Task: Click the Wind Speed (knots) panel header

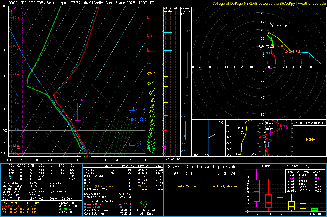Action: coord(170,10)
